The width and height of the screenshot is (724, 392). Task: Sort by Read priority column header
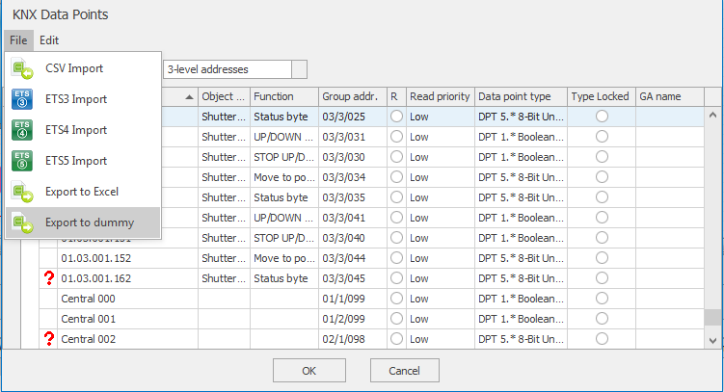(x=441, y=96)
